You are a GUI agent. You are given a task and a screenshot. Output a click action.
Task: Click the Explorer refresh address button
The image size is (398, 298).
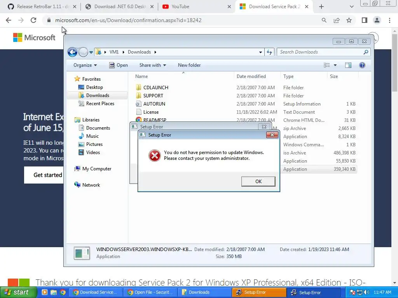tap(269, 52)
